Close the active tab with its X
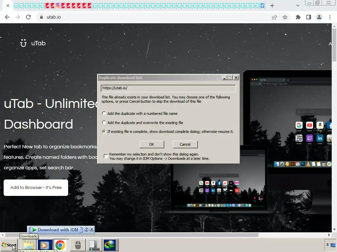The height and width of the screenshot is (252, 337). 8,6
